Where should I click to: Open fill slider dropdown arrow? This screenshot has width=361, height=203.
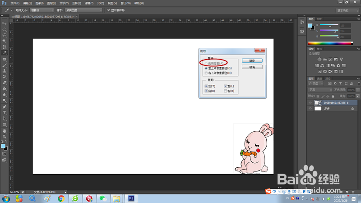click(x=357, y=96)
